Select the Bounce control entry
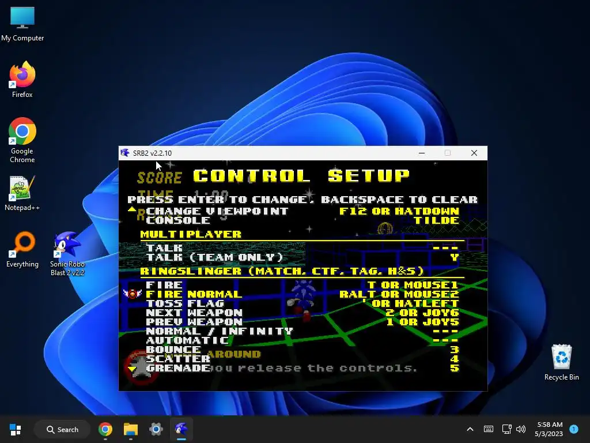Image resolution: width=590 pixels, height=443 pixels. [x=173, y=350]
